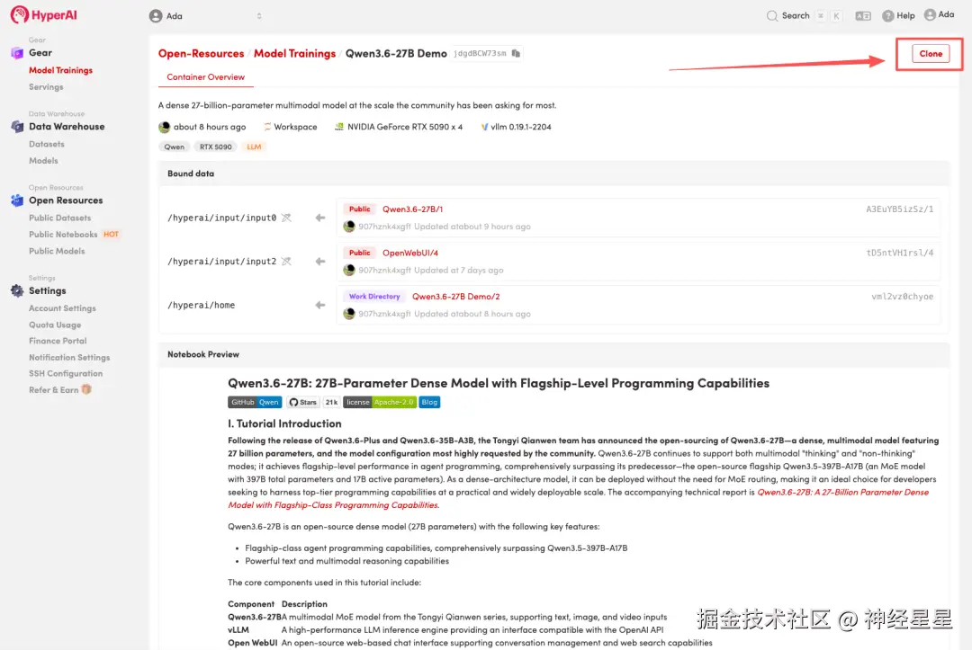This screenshot has height=650, width=972.
Task: Click the GitHub Qwen badge
Action: tap(255, 403)
